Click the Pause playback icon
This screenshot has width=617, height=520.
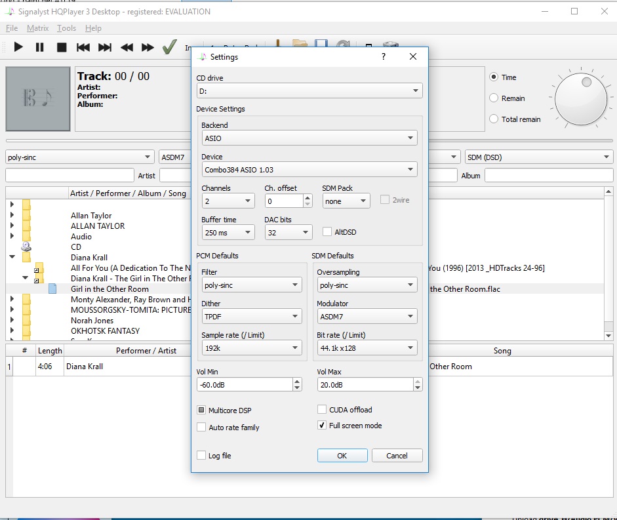pos(39,47)
